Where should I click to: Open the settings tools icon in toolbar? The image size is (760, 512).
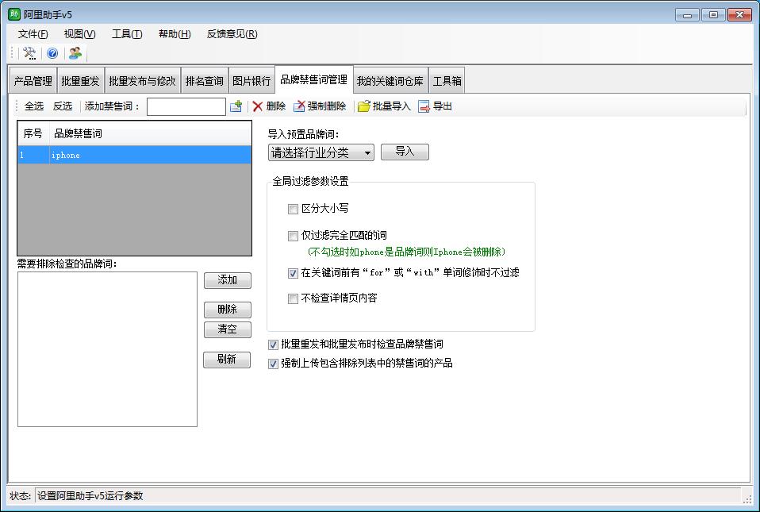[x=29, y=53]
